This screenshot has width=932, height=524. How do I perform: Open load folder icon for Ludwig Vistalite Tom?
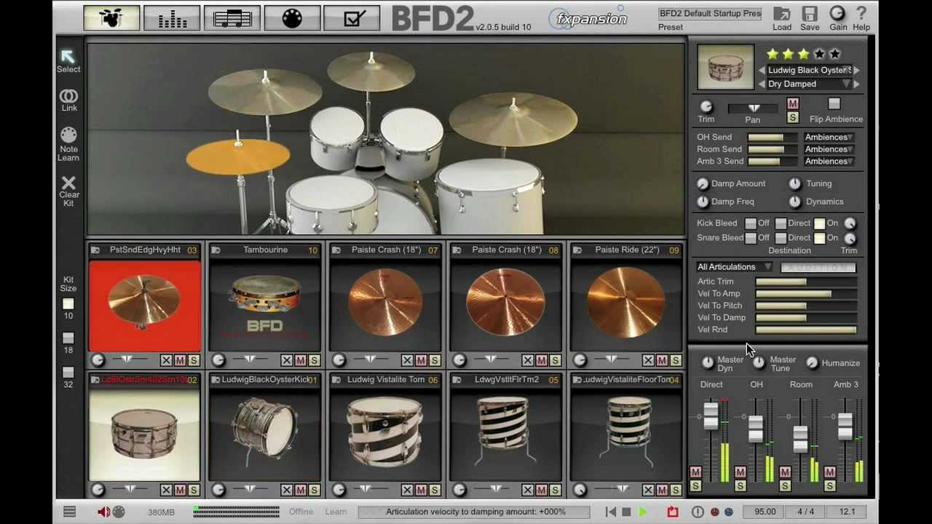click(336, 380)
